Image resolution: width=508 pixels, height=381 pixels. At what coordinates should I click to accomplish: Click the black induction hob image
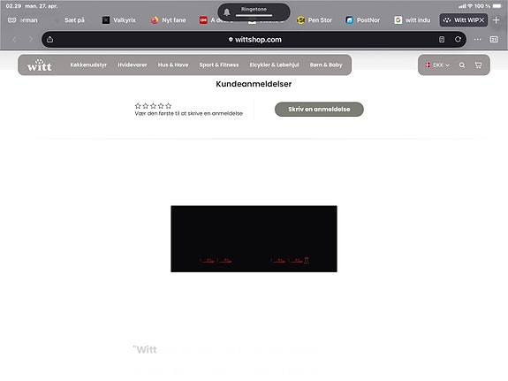(254, 239)
